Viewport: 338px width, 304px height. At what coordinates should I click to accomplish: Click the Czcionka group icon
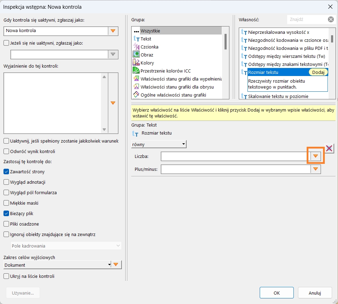click(136, 47)
